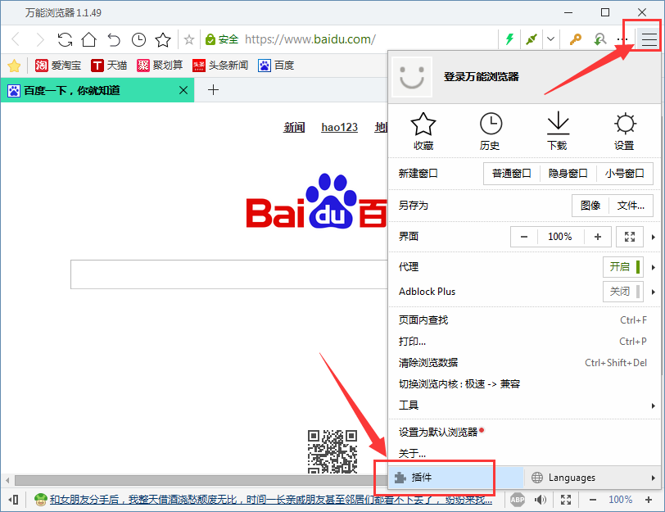Open the dropdown arrow beside plug icon
Screen dimensions: 665x512
point(550,39)
